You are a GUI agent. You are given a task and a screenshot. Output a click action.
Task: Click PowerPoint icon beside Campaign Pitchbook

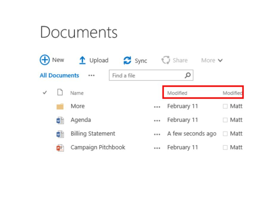pyautogui.click(x=60, y=148)
